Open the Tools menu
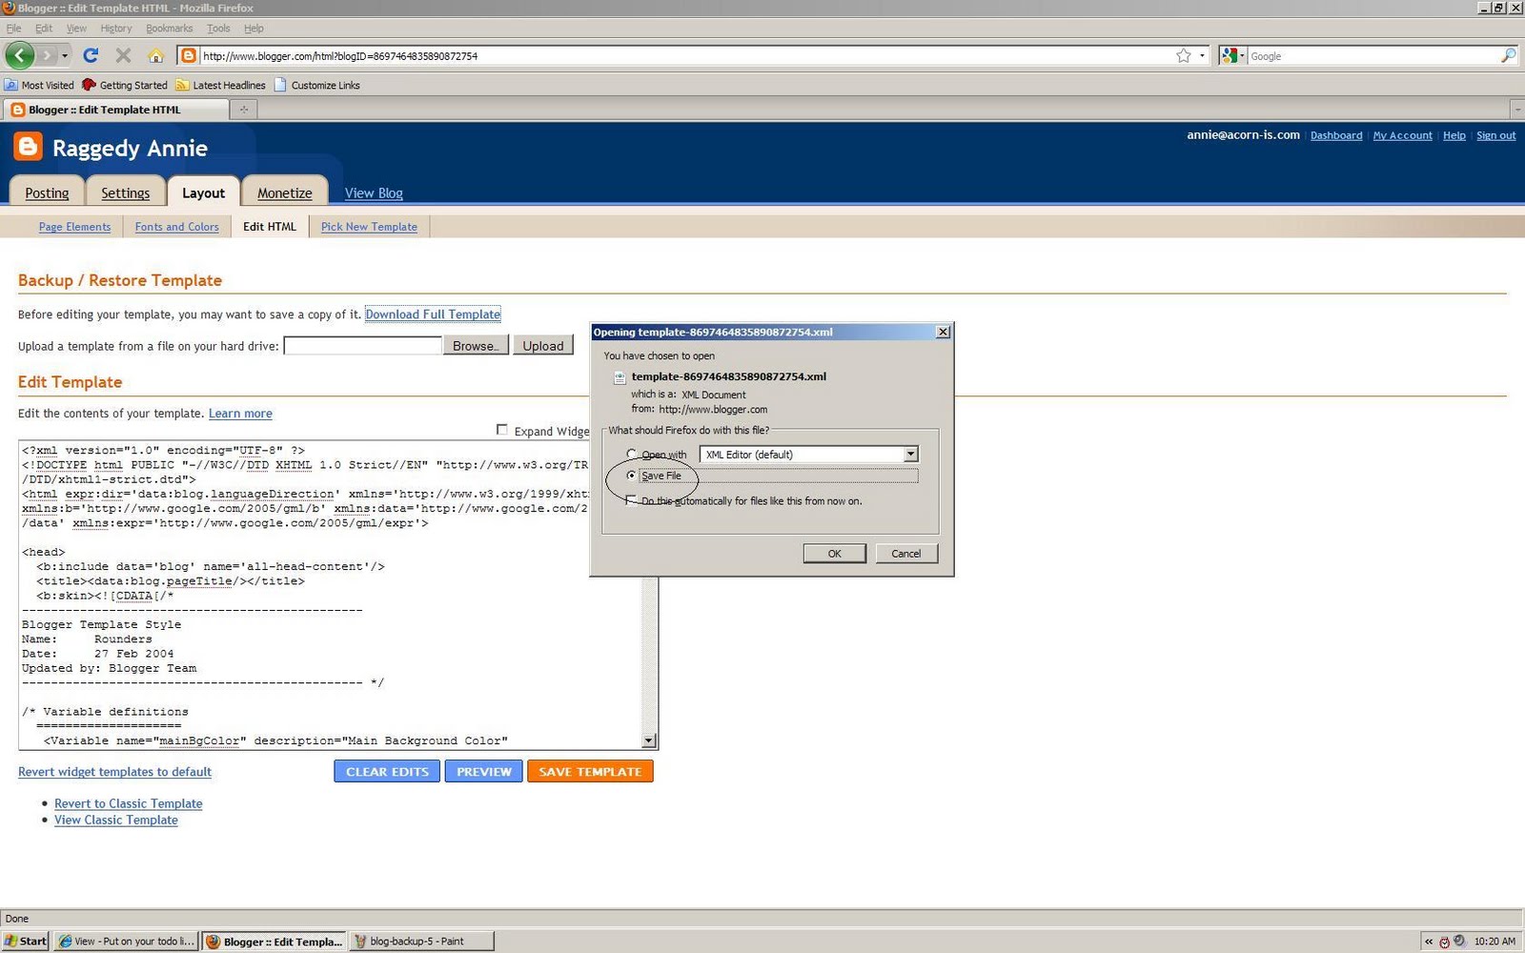The height and width of the screenshot is (953, 1525). pos(218,29)
